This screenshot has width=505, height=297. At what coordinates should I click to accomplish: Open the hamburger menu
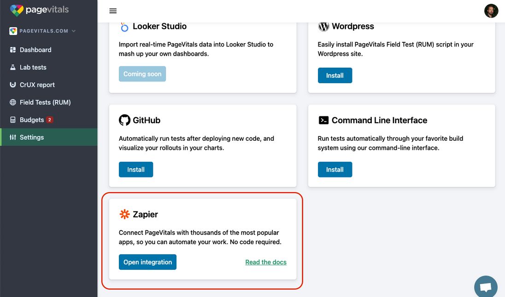coord(112,11)
